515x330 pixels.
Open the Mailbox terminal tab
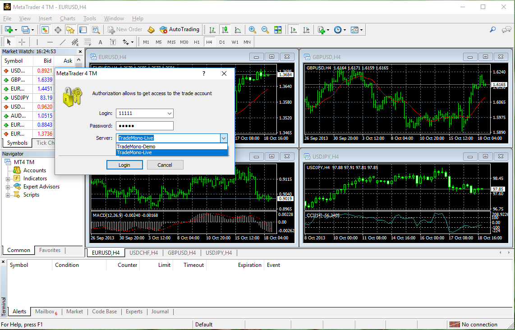coord(46,312)
